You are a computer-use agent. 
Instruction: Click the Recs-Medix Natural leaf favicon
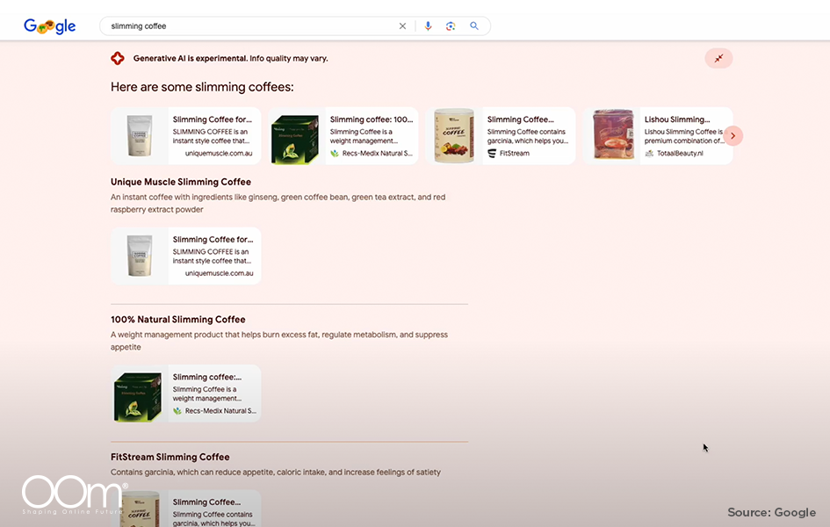tap(336, 152)
